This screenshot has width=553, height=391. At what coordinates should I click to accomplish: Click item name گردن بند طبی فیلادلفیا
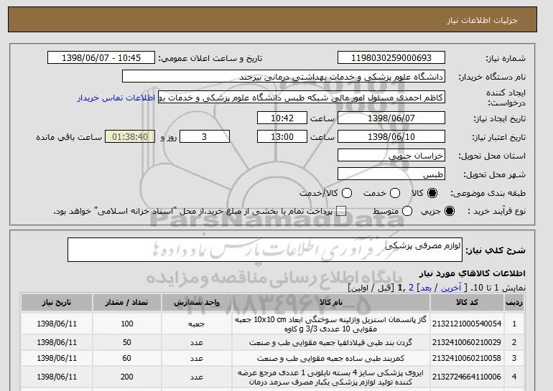331,342
